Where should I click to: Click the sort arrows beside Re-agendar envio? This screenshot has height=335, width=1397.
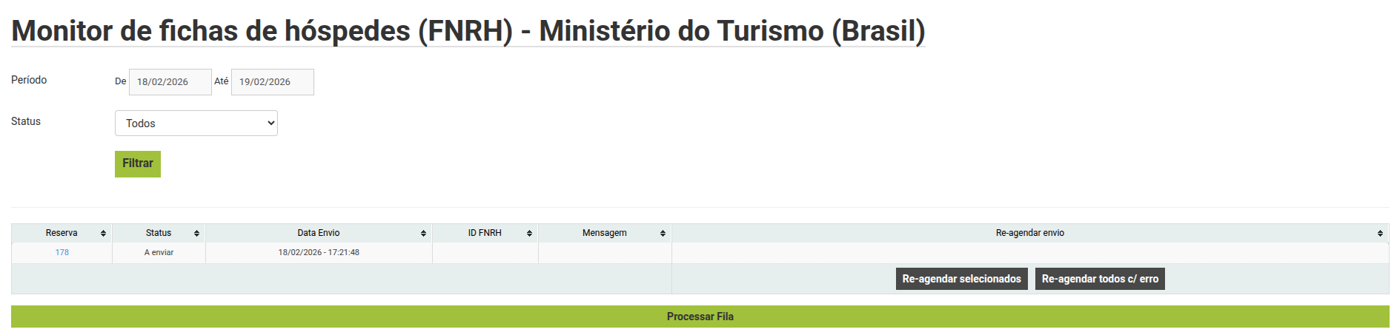click(x=1380, y=233)
